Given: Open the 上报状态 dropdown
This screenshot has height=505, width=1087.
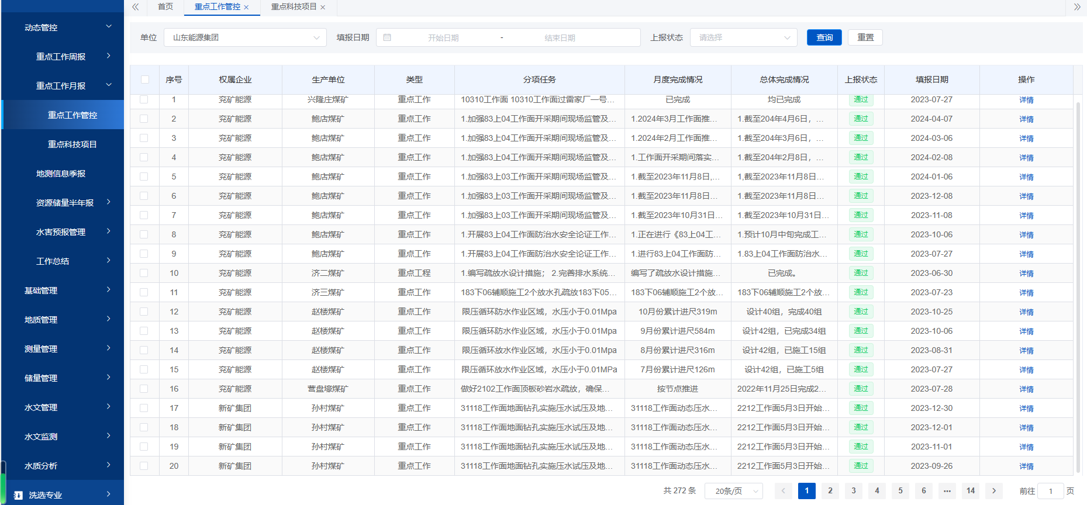Looking at the screenshot, I should (x=743, y=37).
